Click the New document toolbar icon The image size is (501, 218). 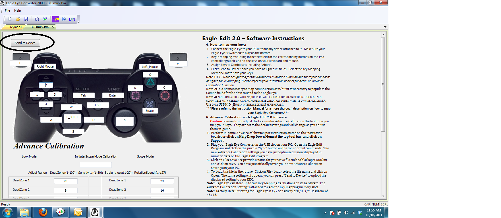10,19
